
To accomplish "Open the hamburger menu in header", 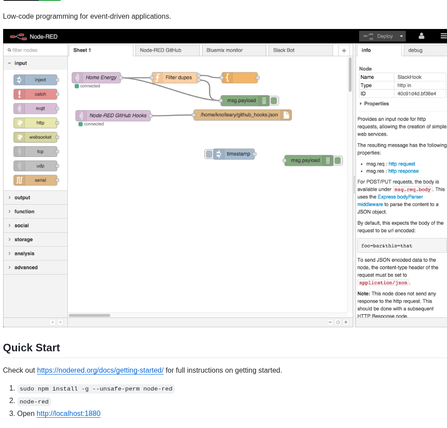I will (x=443, y=36).
